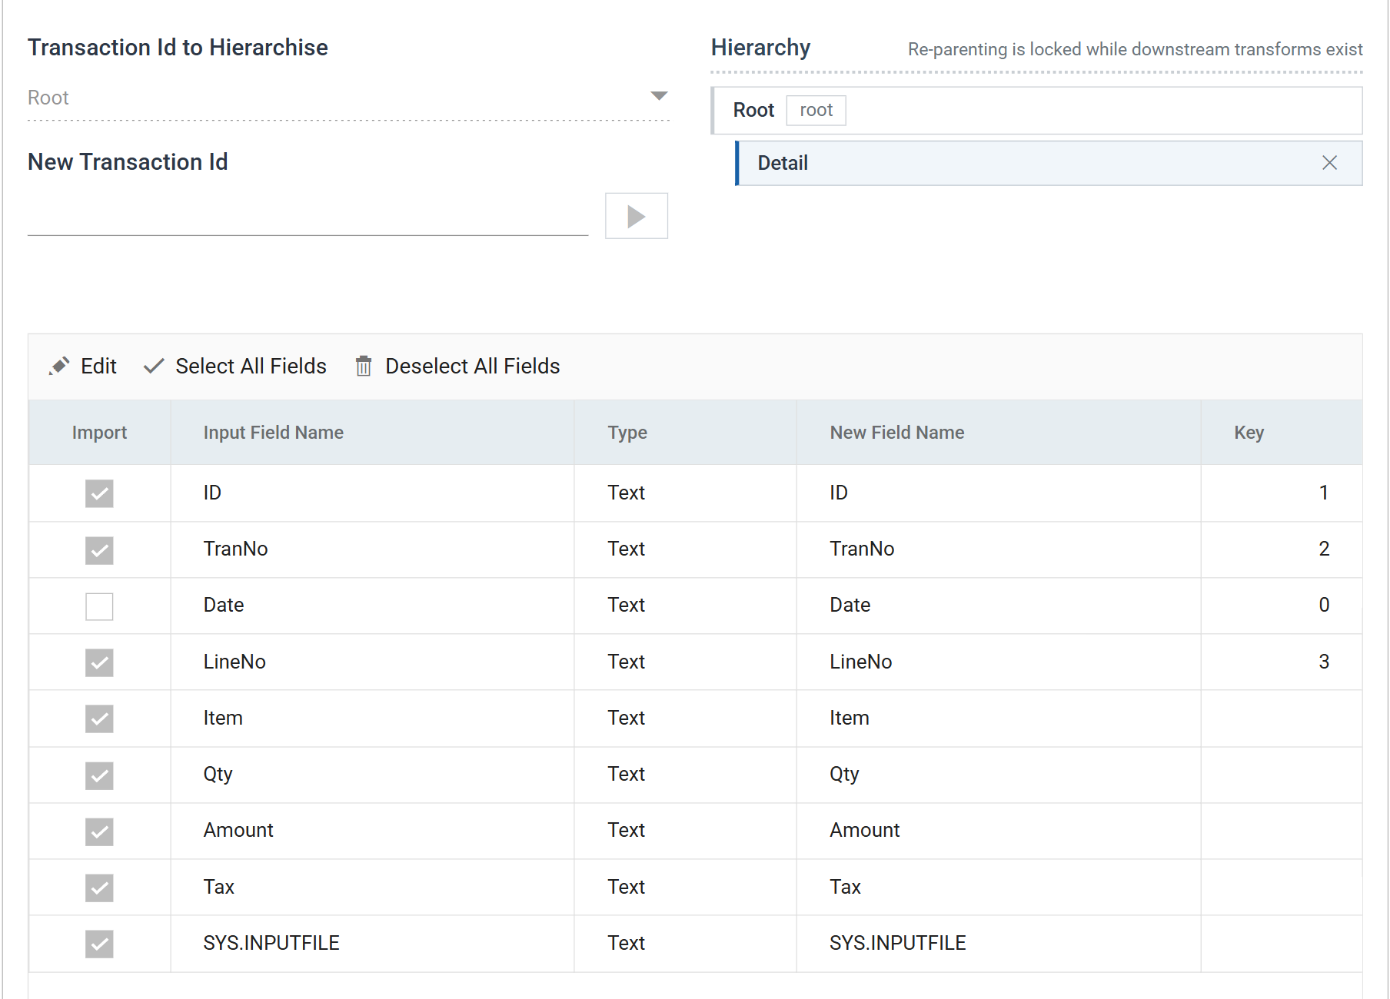Uncheck Import checkbox for Qty row
This screenshot has width=1390, height=999.
point(99,775)
